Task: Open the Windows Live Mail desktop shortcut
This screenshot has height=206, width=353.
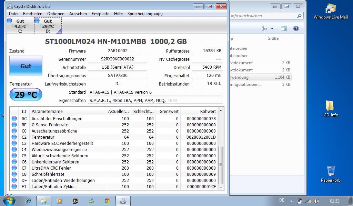Action: click(331, 12)
